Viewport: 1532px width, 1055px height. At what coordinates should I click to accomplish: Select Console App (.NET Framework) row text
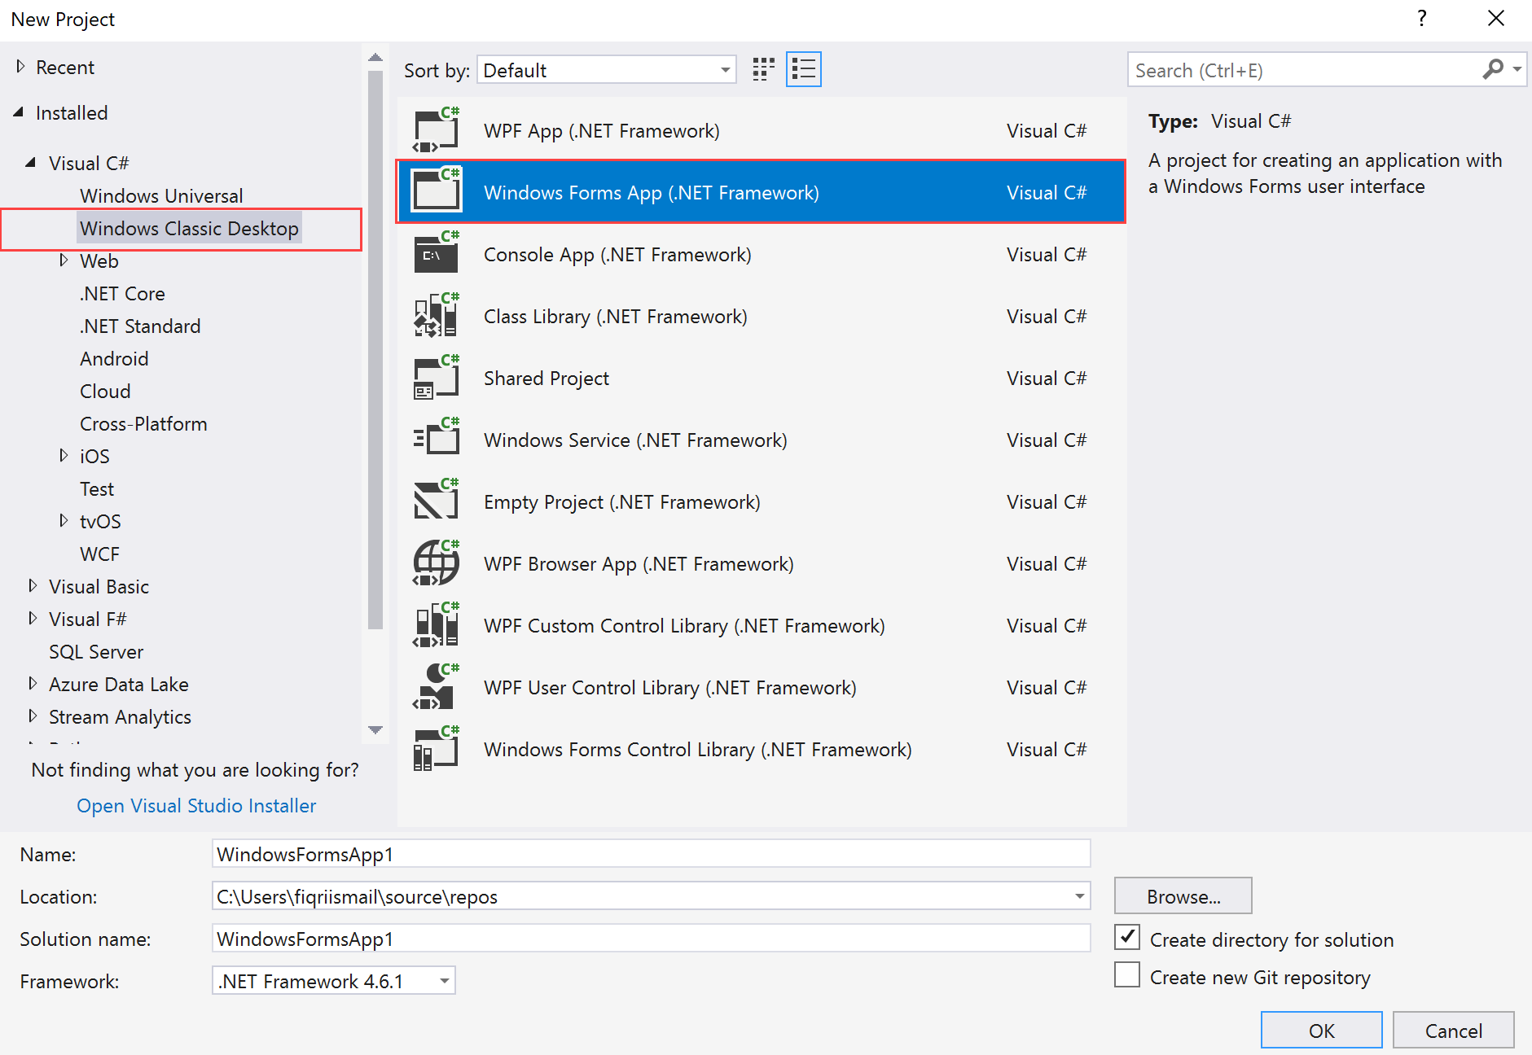coord(617,255)
